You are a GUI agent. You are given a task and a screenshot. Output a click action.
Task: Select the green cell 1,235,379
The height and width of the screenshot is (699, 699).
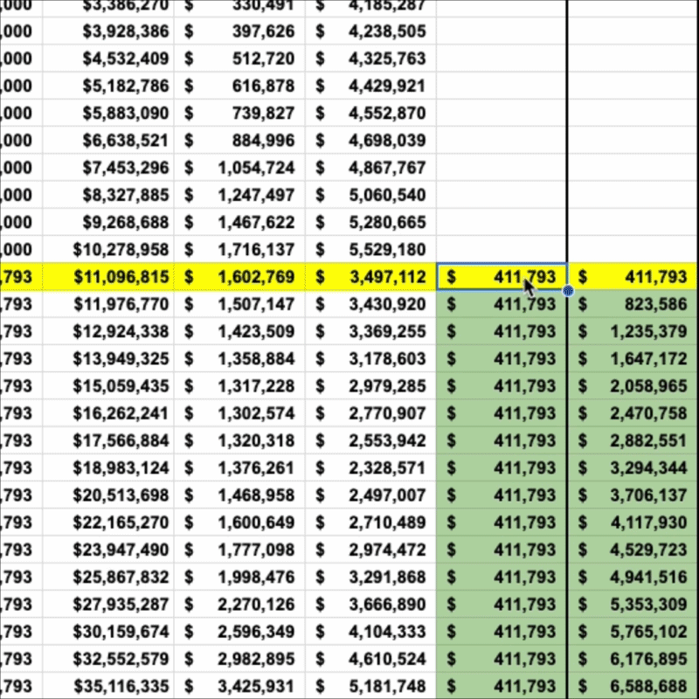tap(633, 331)
